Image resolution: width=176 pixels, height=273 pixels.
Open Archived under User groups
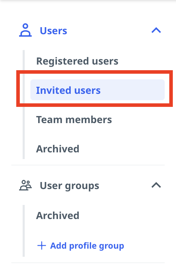tap(58, 216)
